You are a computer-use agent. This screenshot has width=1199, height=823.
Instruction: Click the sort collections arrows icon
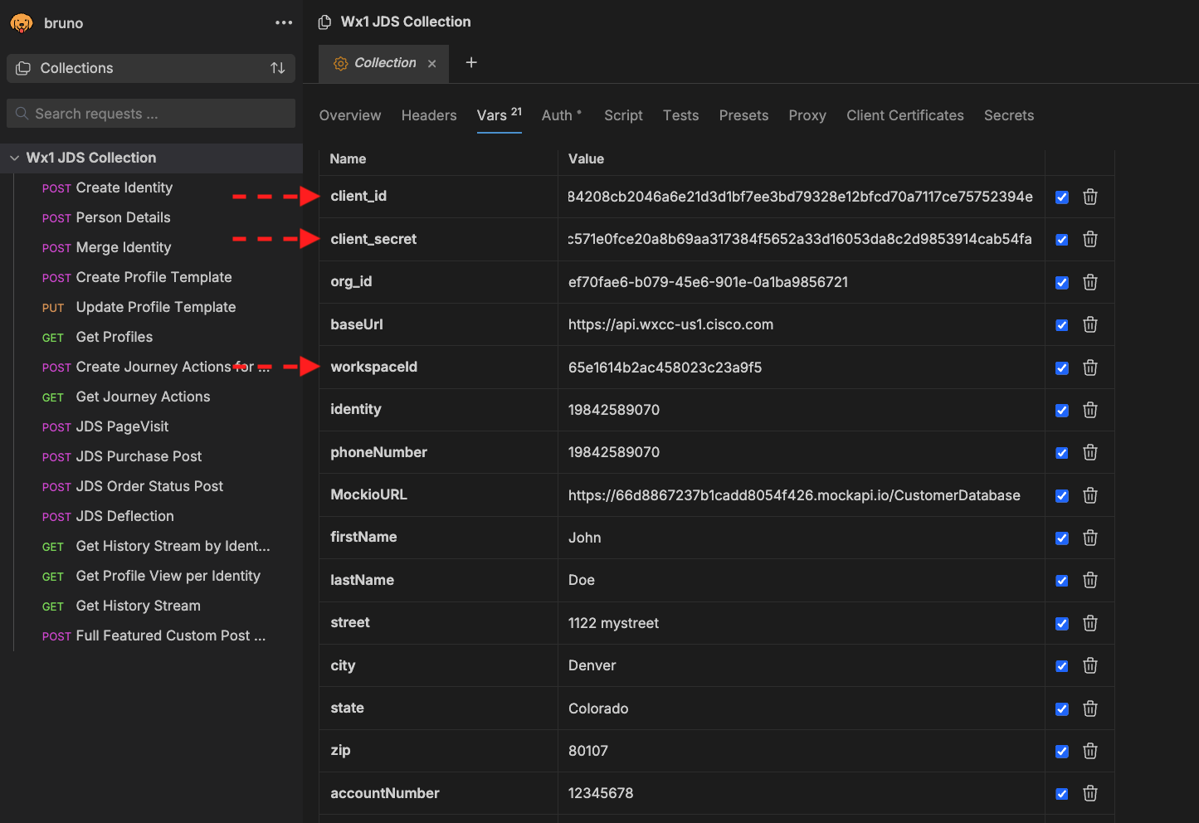click(278, 68)
